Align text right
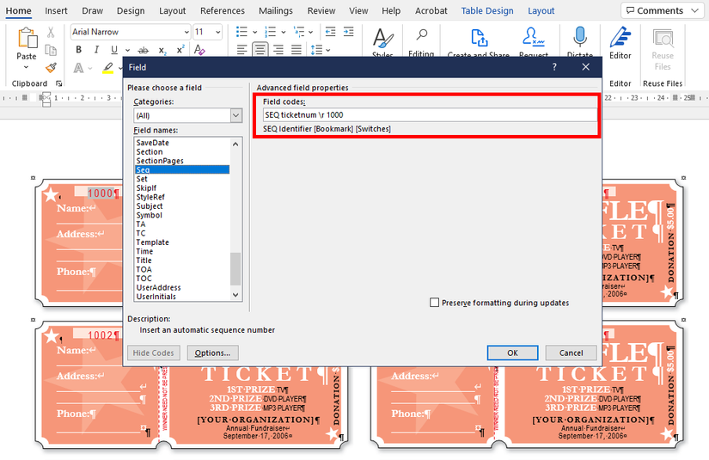Screen dimensions: 709x460 [x=278, y=50]
